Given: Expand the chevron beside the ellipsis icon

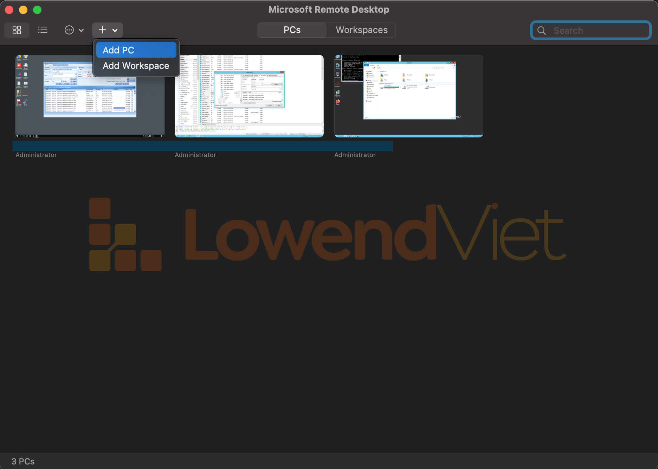Looking at the screenshot, I should [81, 30].
